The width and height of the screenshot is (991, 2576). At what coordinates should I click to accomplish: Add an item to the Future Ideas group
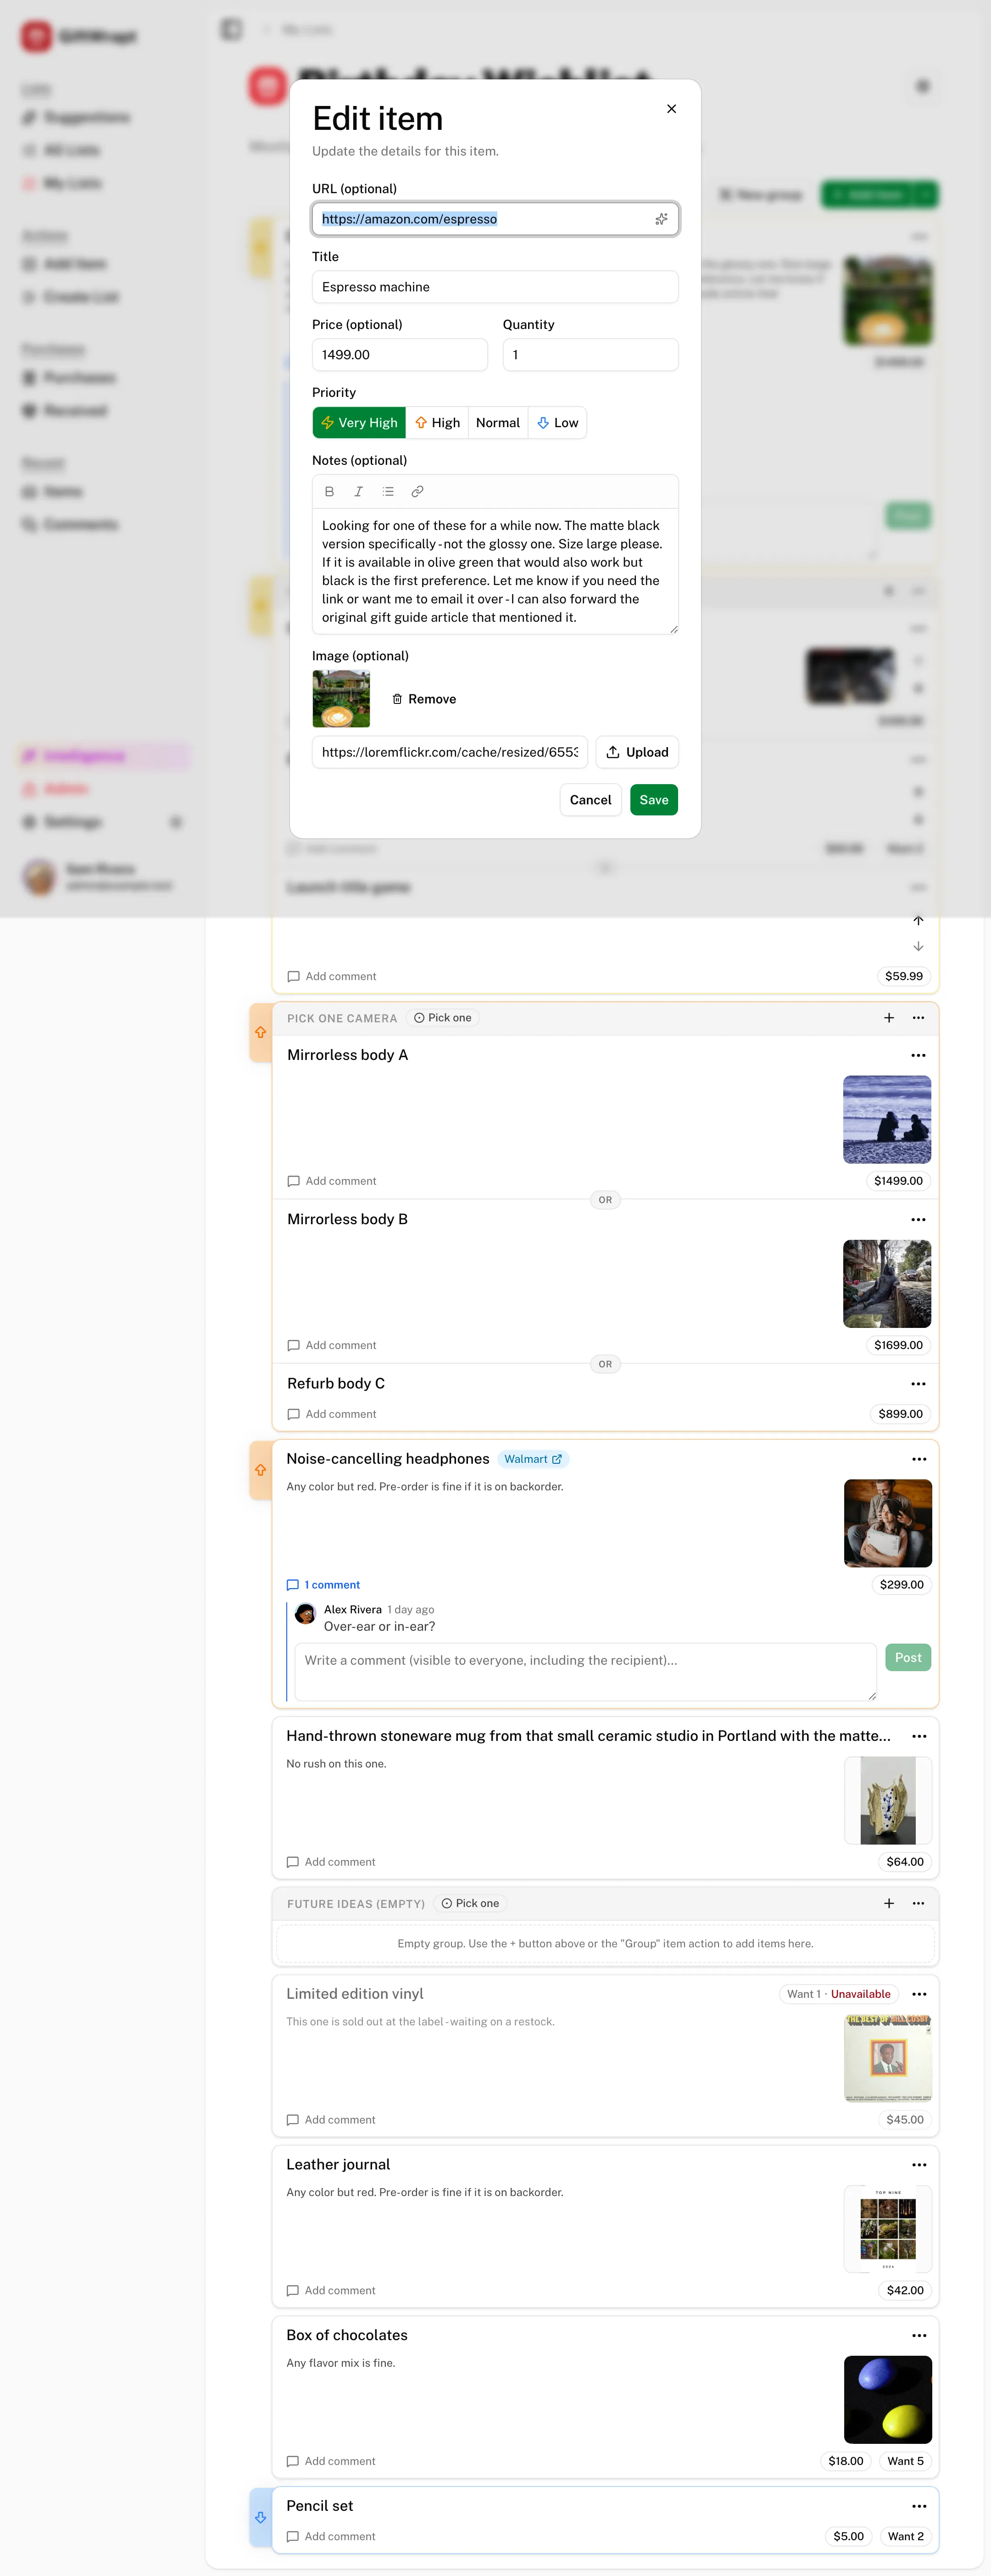(x=889, y=1904)
